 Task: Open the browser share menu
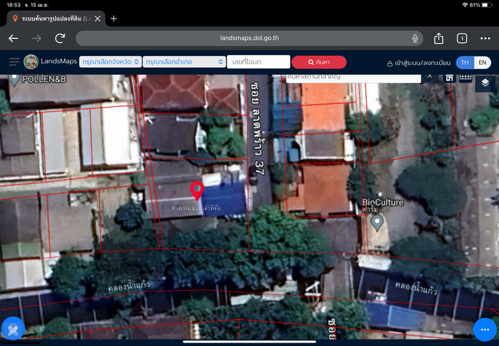click(x=438, y=39)
